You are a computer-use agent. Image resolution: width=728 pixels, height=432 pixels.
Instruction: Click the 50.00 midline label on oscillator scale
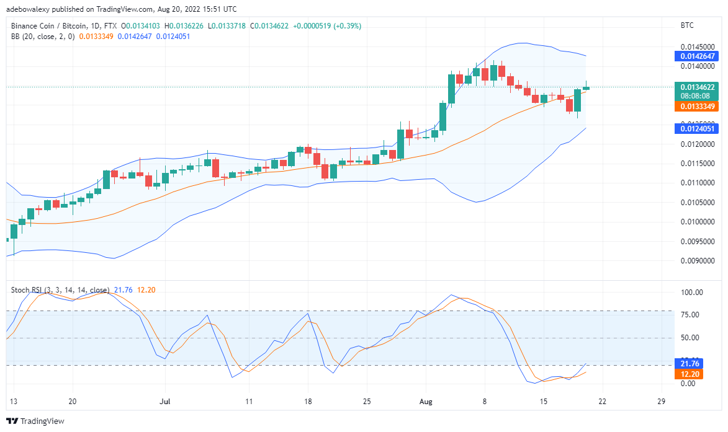[690, 337]
